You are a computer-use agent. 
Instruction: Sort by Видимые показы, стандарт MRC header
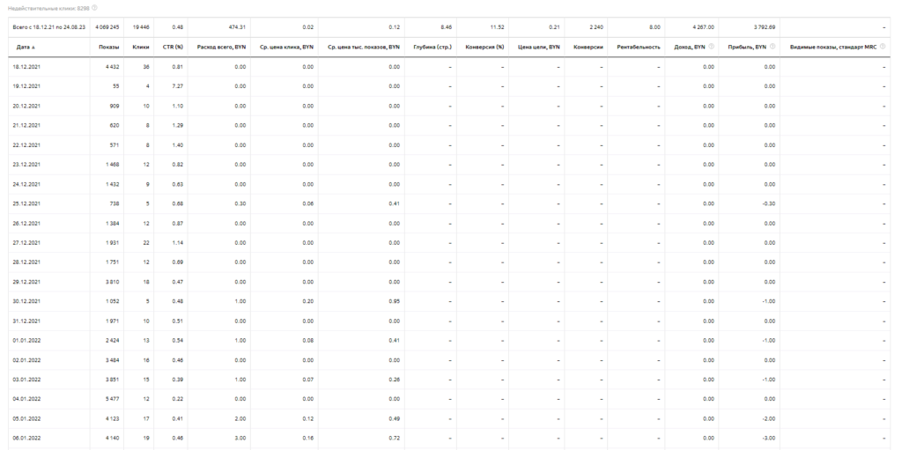(x=833, y=48)
